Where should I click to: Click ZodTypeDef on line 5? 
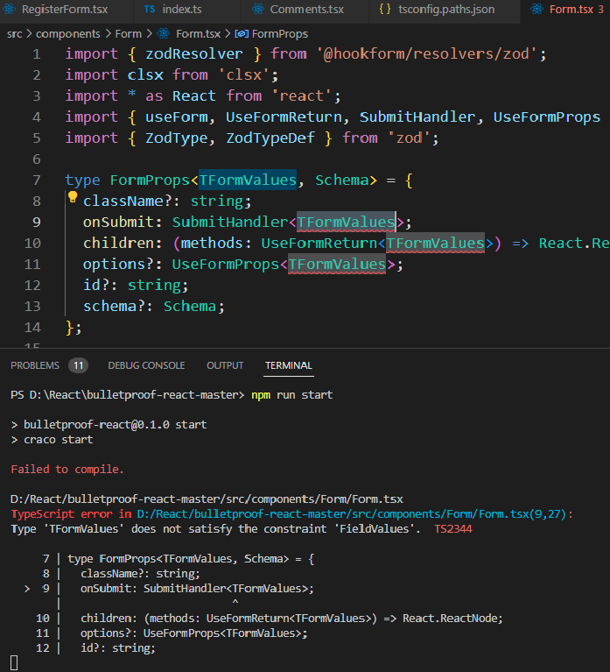[x=270, y=138]
